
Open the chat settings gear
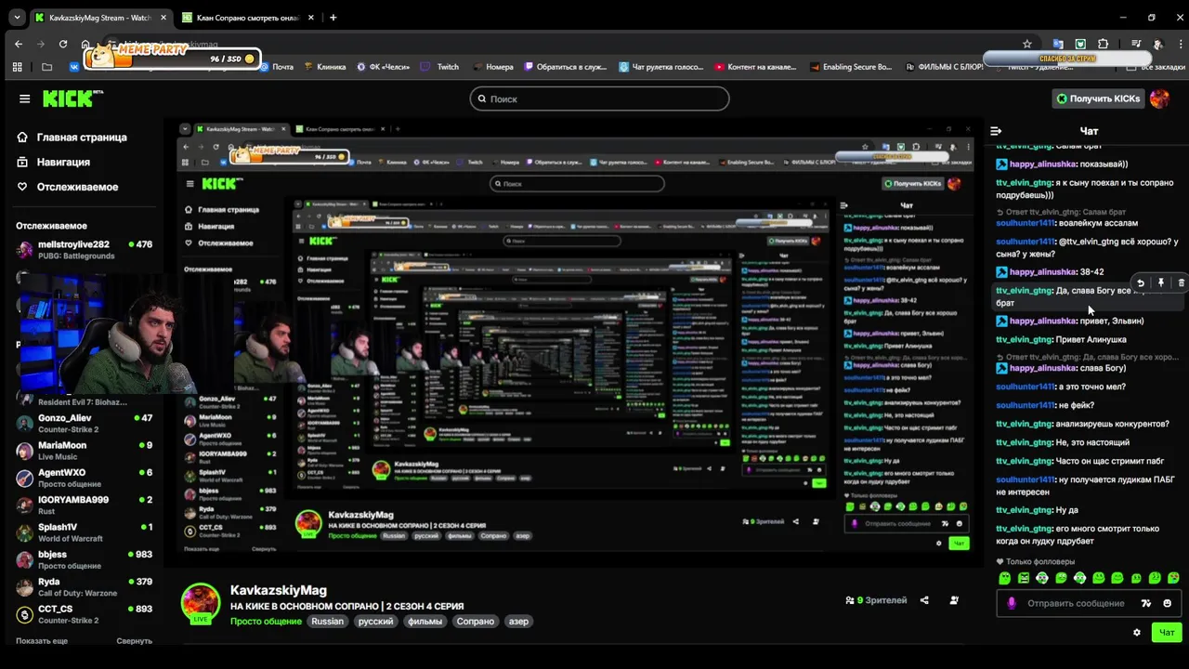pyautogui.click(x=1136, y=633)
